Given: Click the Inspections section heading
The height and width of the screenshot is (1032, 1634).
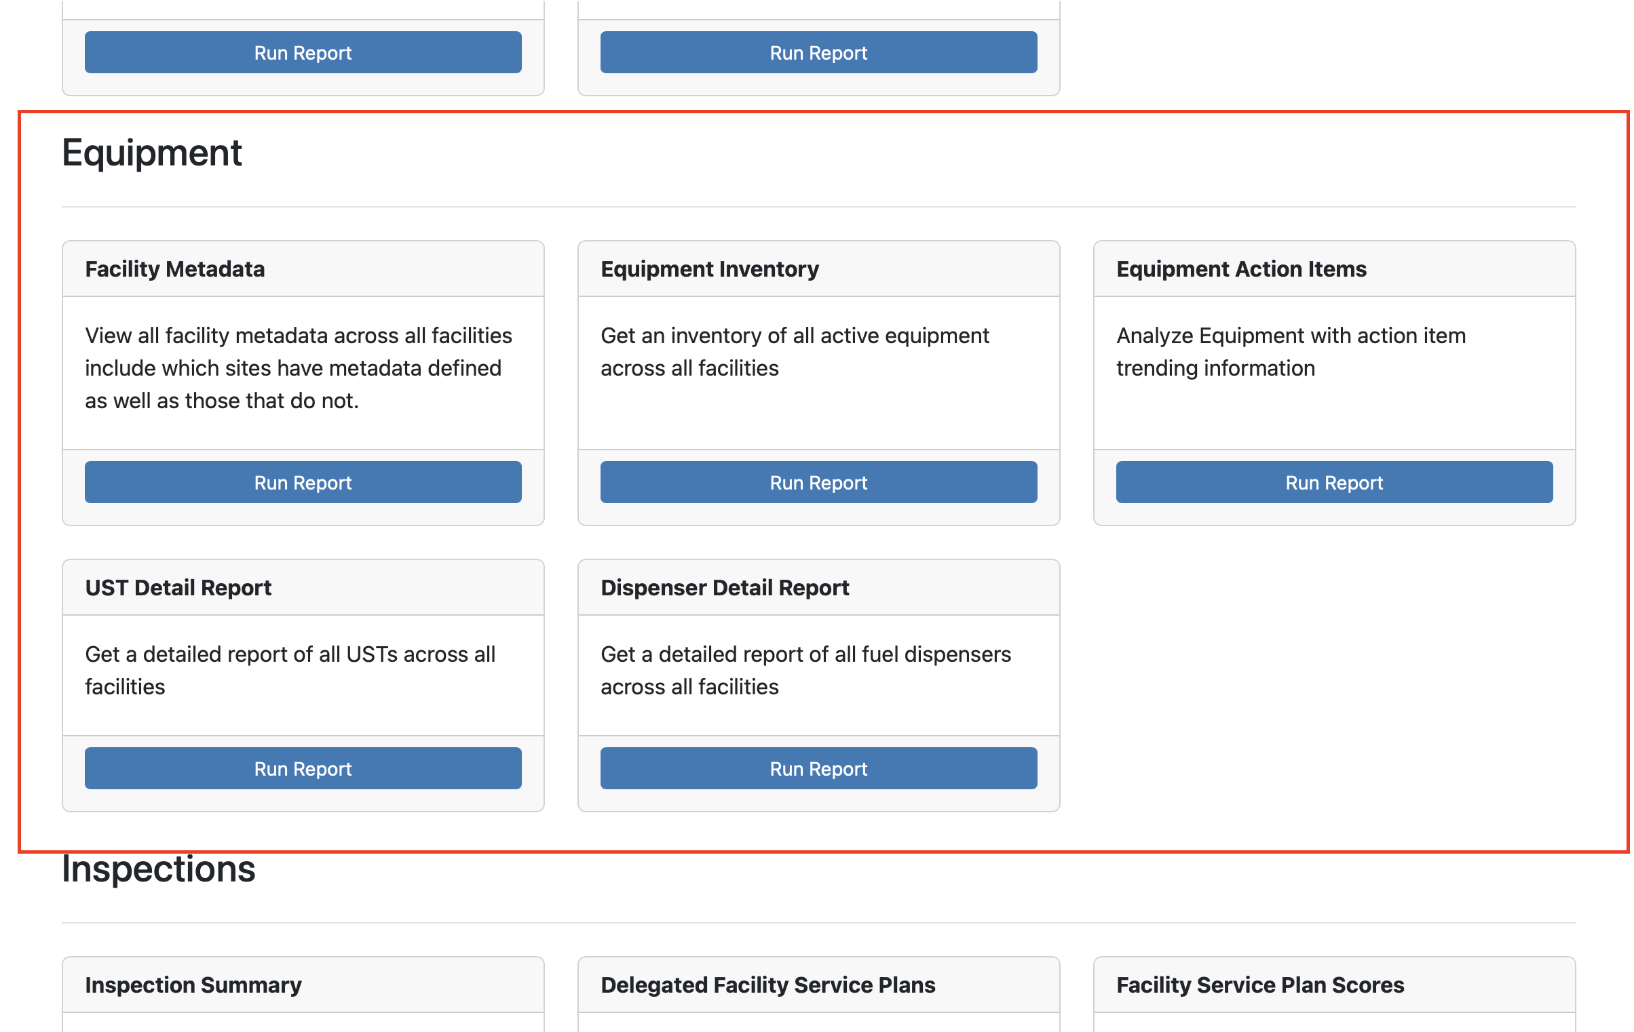Looking at the screenshot, I should pyautogui.click(x=159, y=869).
